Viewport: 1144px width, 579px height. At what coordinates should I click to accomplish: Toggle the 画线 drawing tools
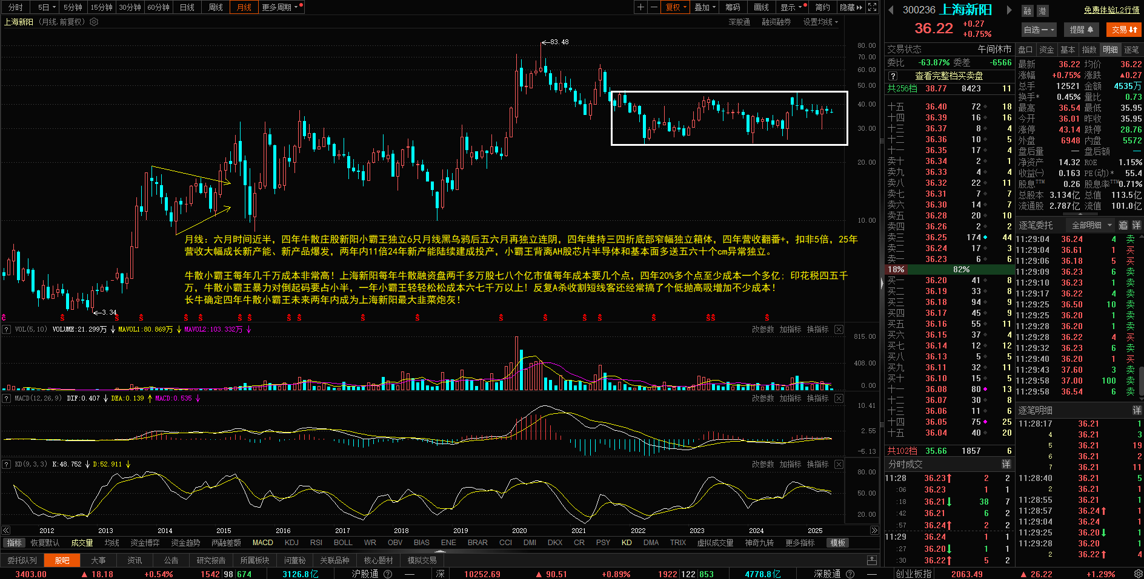click(761, 7)
